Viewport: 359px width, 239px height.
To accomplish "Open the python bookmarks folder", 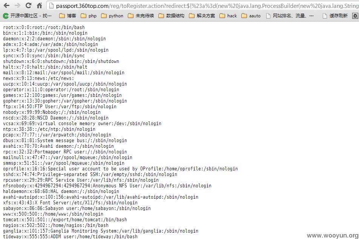I will 112,16.
